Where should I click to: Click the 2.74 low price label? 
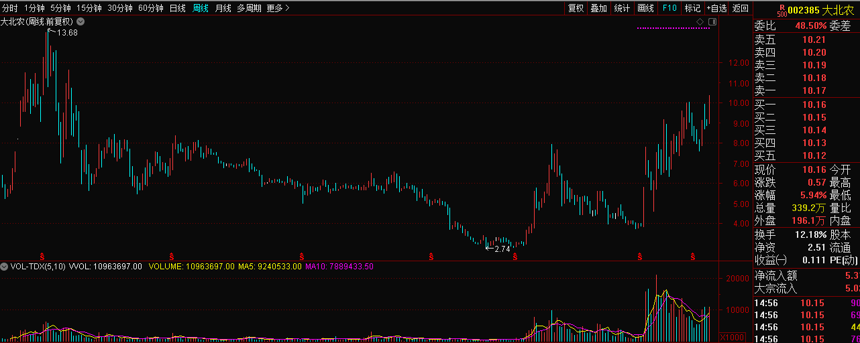point(502,249)
